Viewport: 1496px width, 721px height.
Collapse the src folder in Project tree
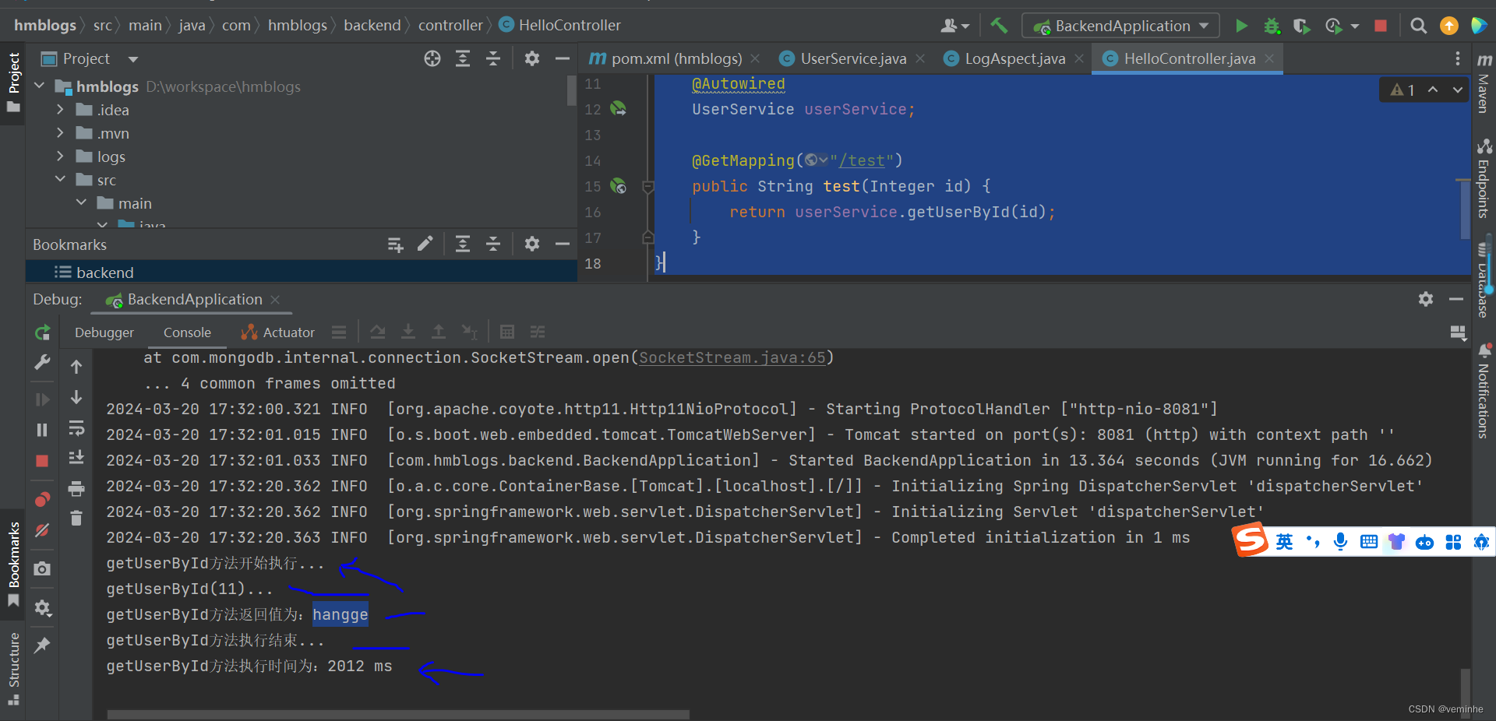coord(60,179)
